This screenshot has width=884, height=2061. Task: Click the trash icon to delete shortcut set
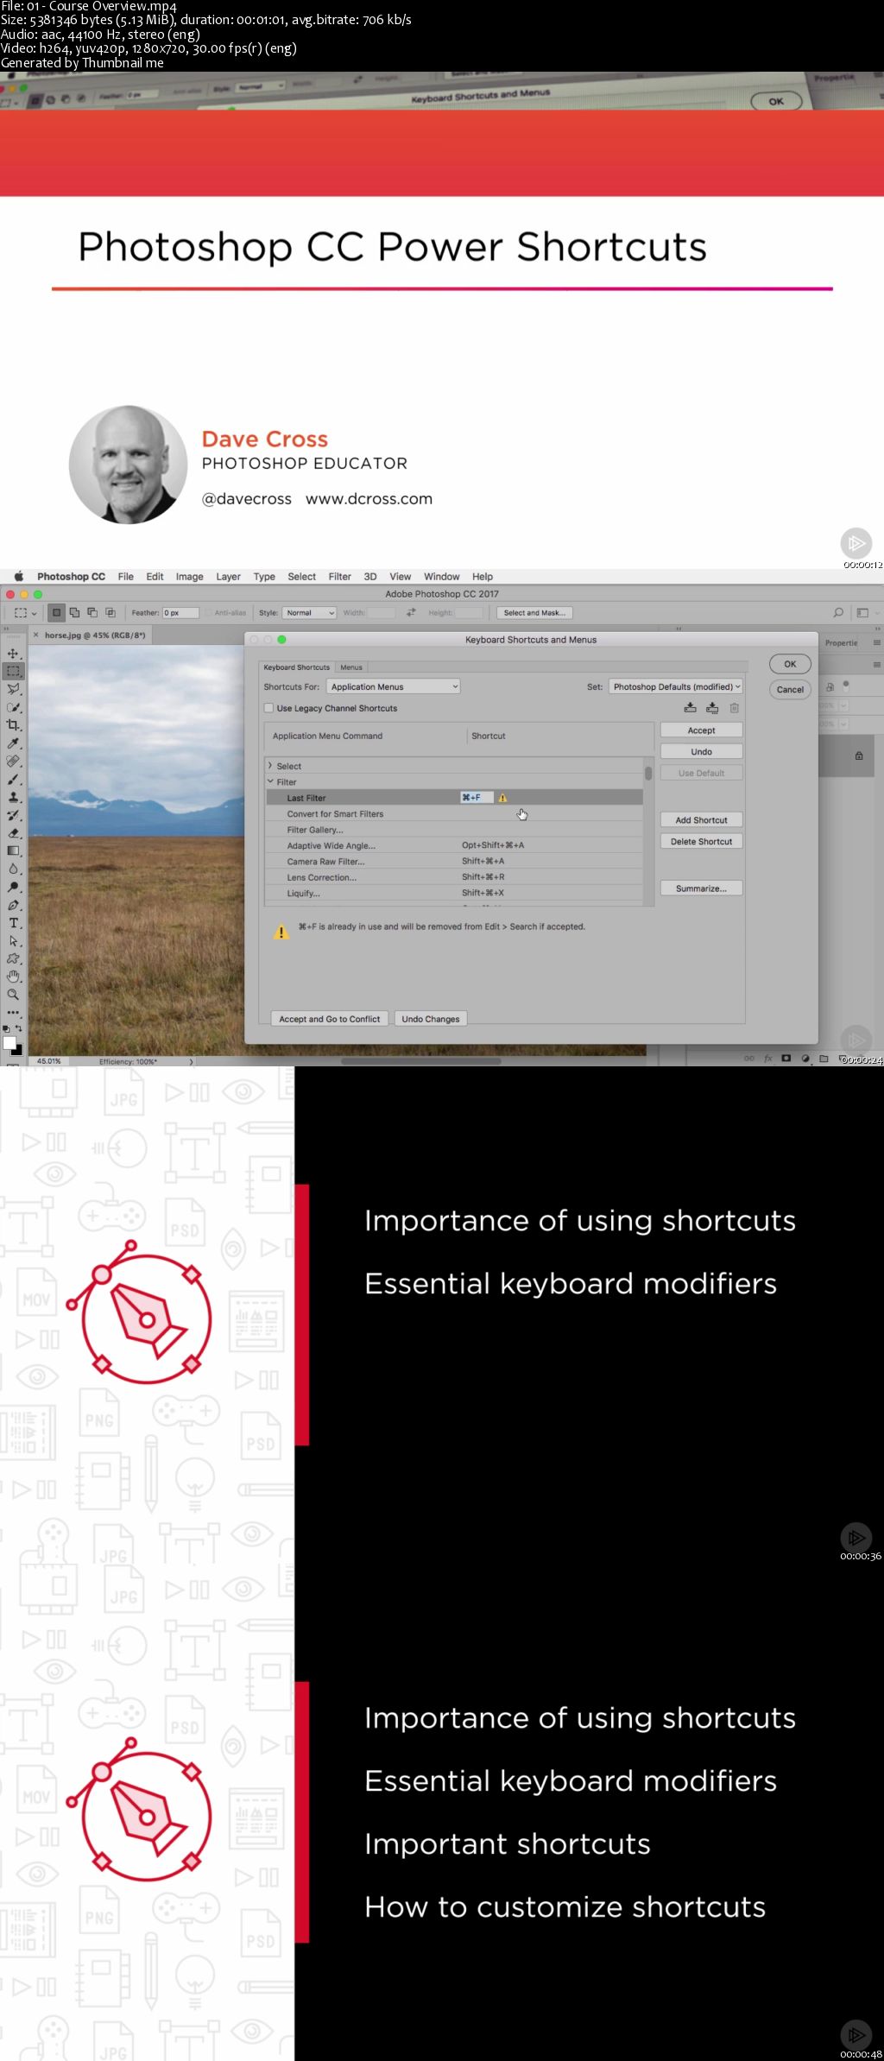point(734,708)
